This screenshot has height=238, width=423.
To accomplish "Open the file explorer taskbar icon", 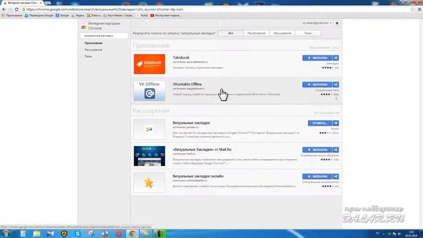I will tap(37, 233).
